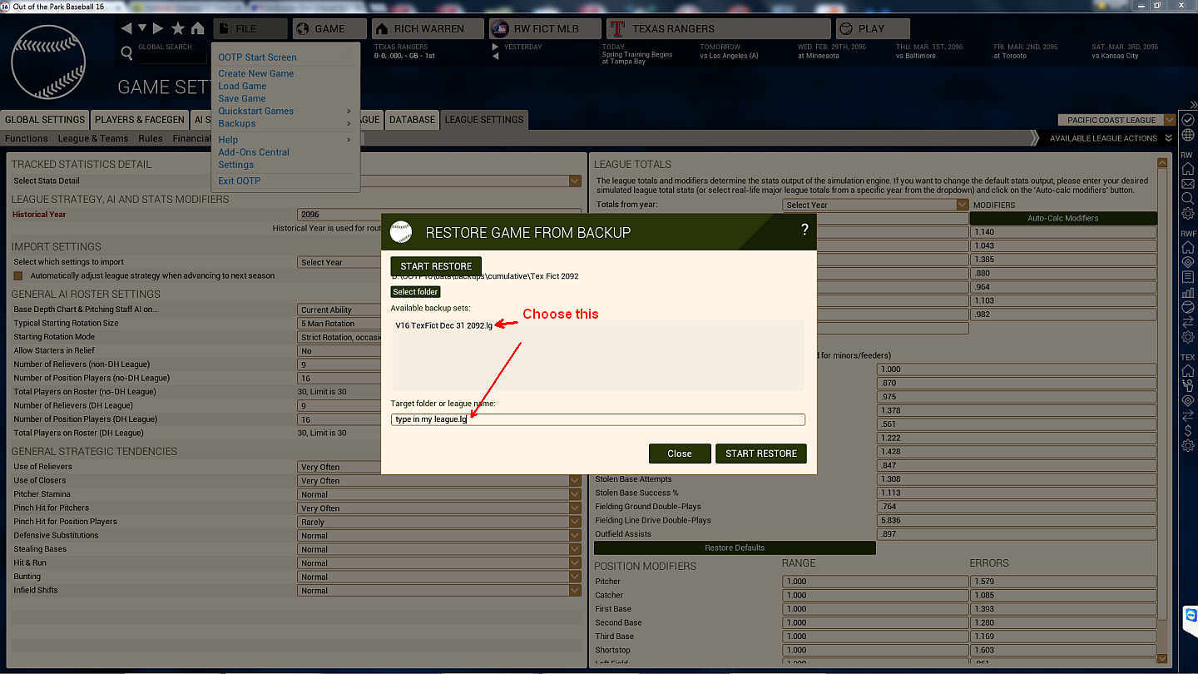Open the TEX finances dollar icon

[x=1188, y=430]
